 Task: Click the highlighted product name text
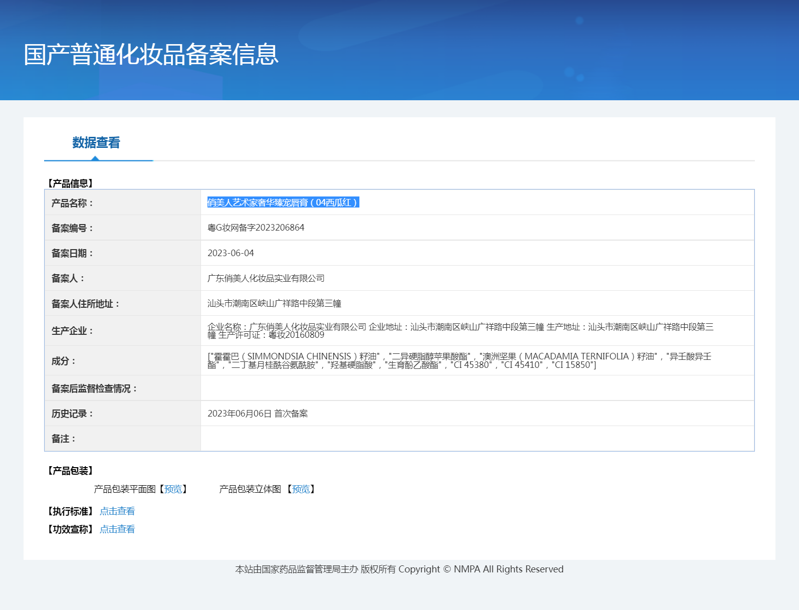pyautogui.click(x=283, y=202)
